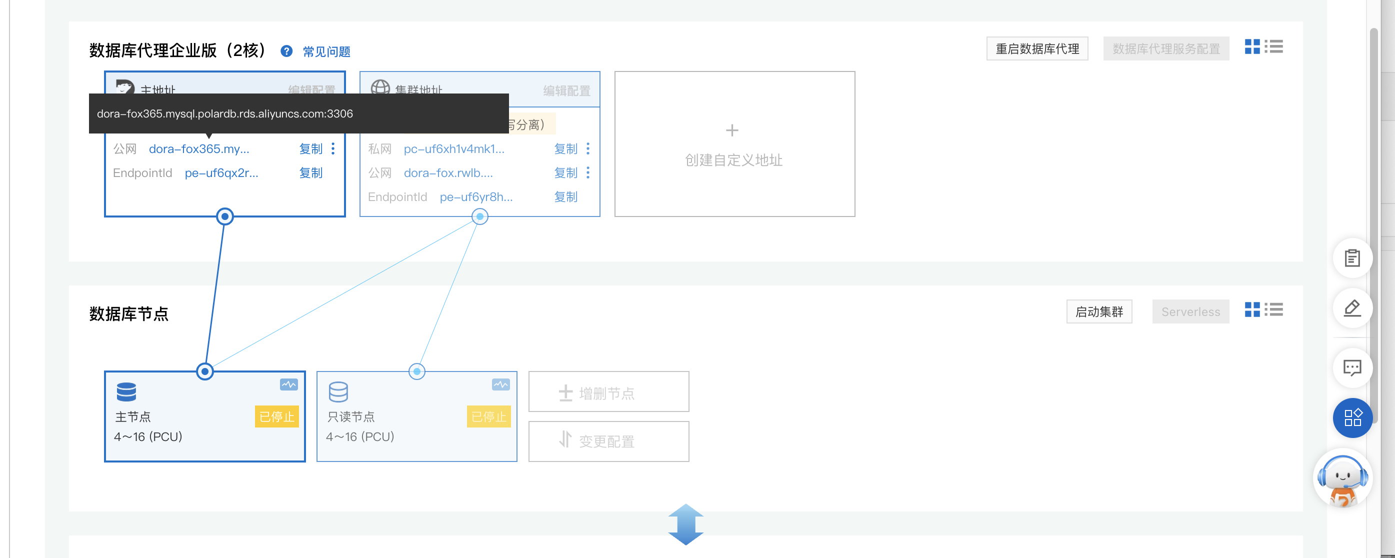Click the pc-uf6xh1v4mk1... private address
Viewport: 1395px width, 558px height.
pos(454,148)
